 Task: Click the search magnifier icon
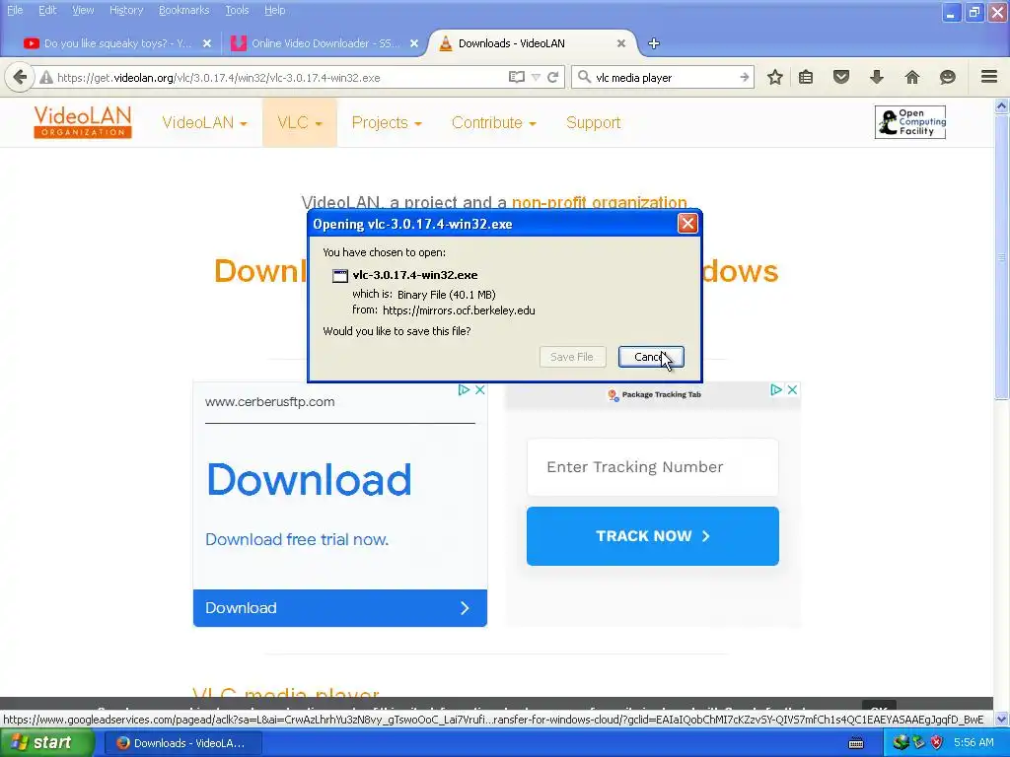click(584, 77)
